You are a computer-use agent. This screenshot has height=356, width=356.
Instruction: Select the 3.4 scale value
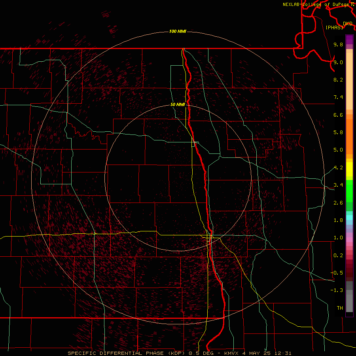(338, 185)
